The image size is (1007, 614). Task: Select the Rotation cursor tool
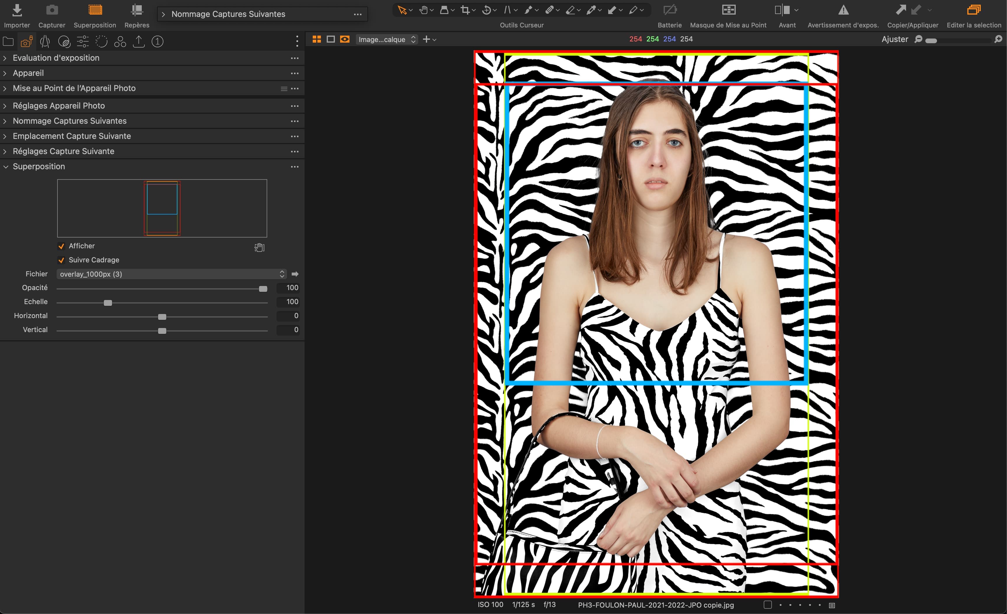486,10
